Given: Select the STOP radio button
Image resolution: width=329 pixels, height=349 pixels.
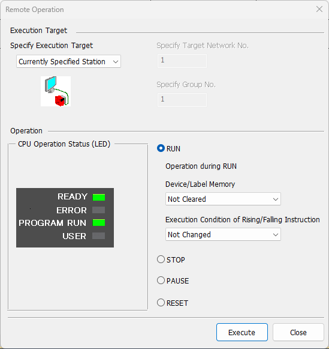Looking at the screenshot, I should click(x=161, y=259).
